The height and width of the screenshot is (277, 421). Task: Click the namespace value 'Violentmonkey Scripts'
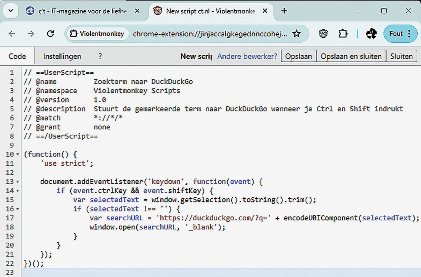coord(137,91)
